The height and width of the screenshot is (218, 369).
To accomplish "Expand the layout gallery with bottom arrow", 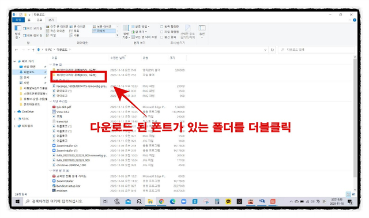I will point(117,35).
